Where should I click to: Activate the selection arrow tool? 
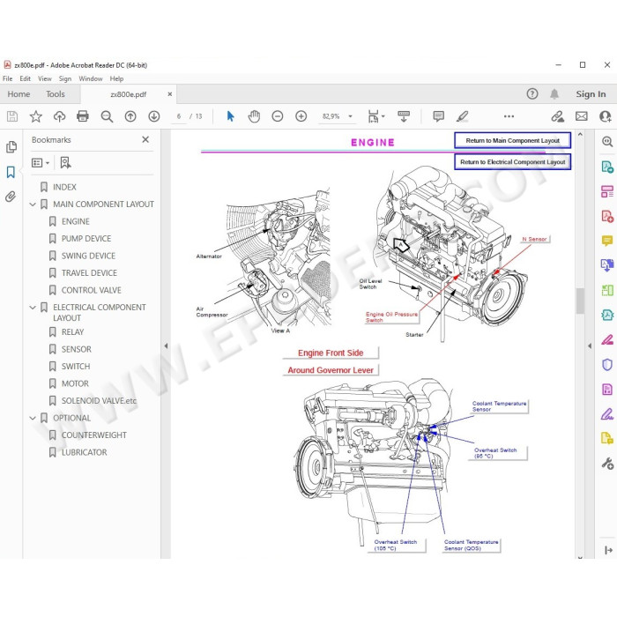tap(230, 116)
